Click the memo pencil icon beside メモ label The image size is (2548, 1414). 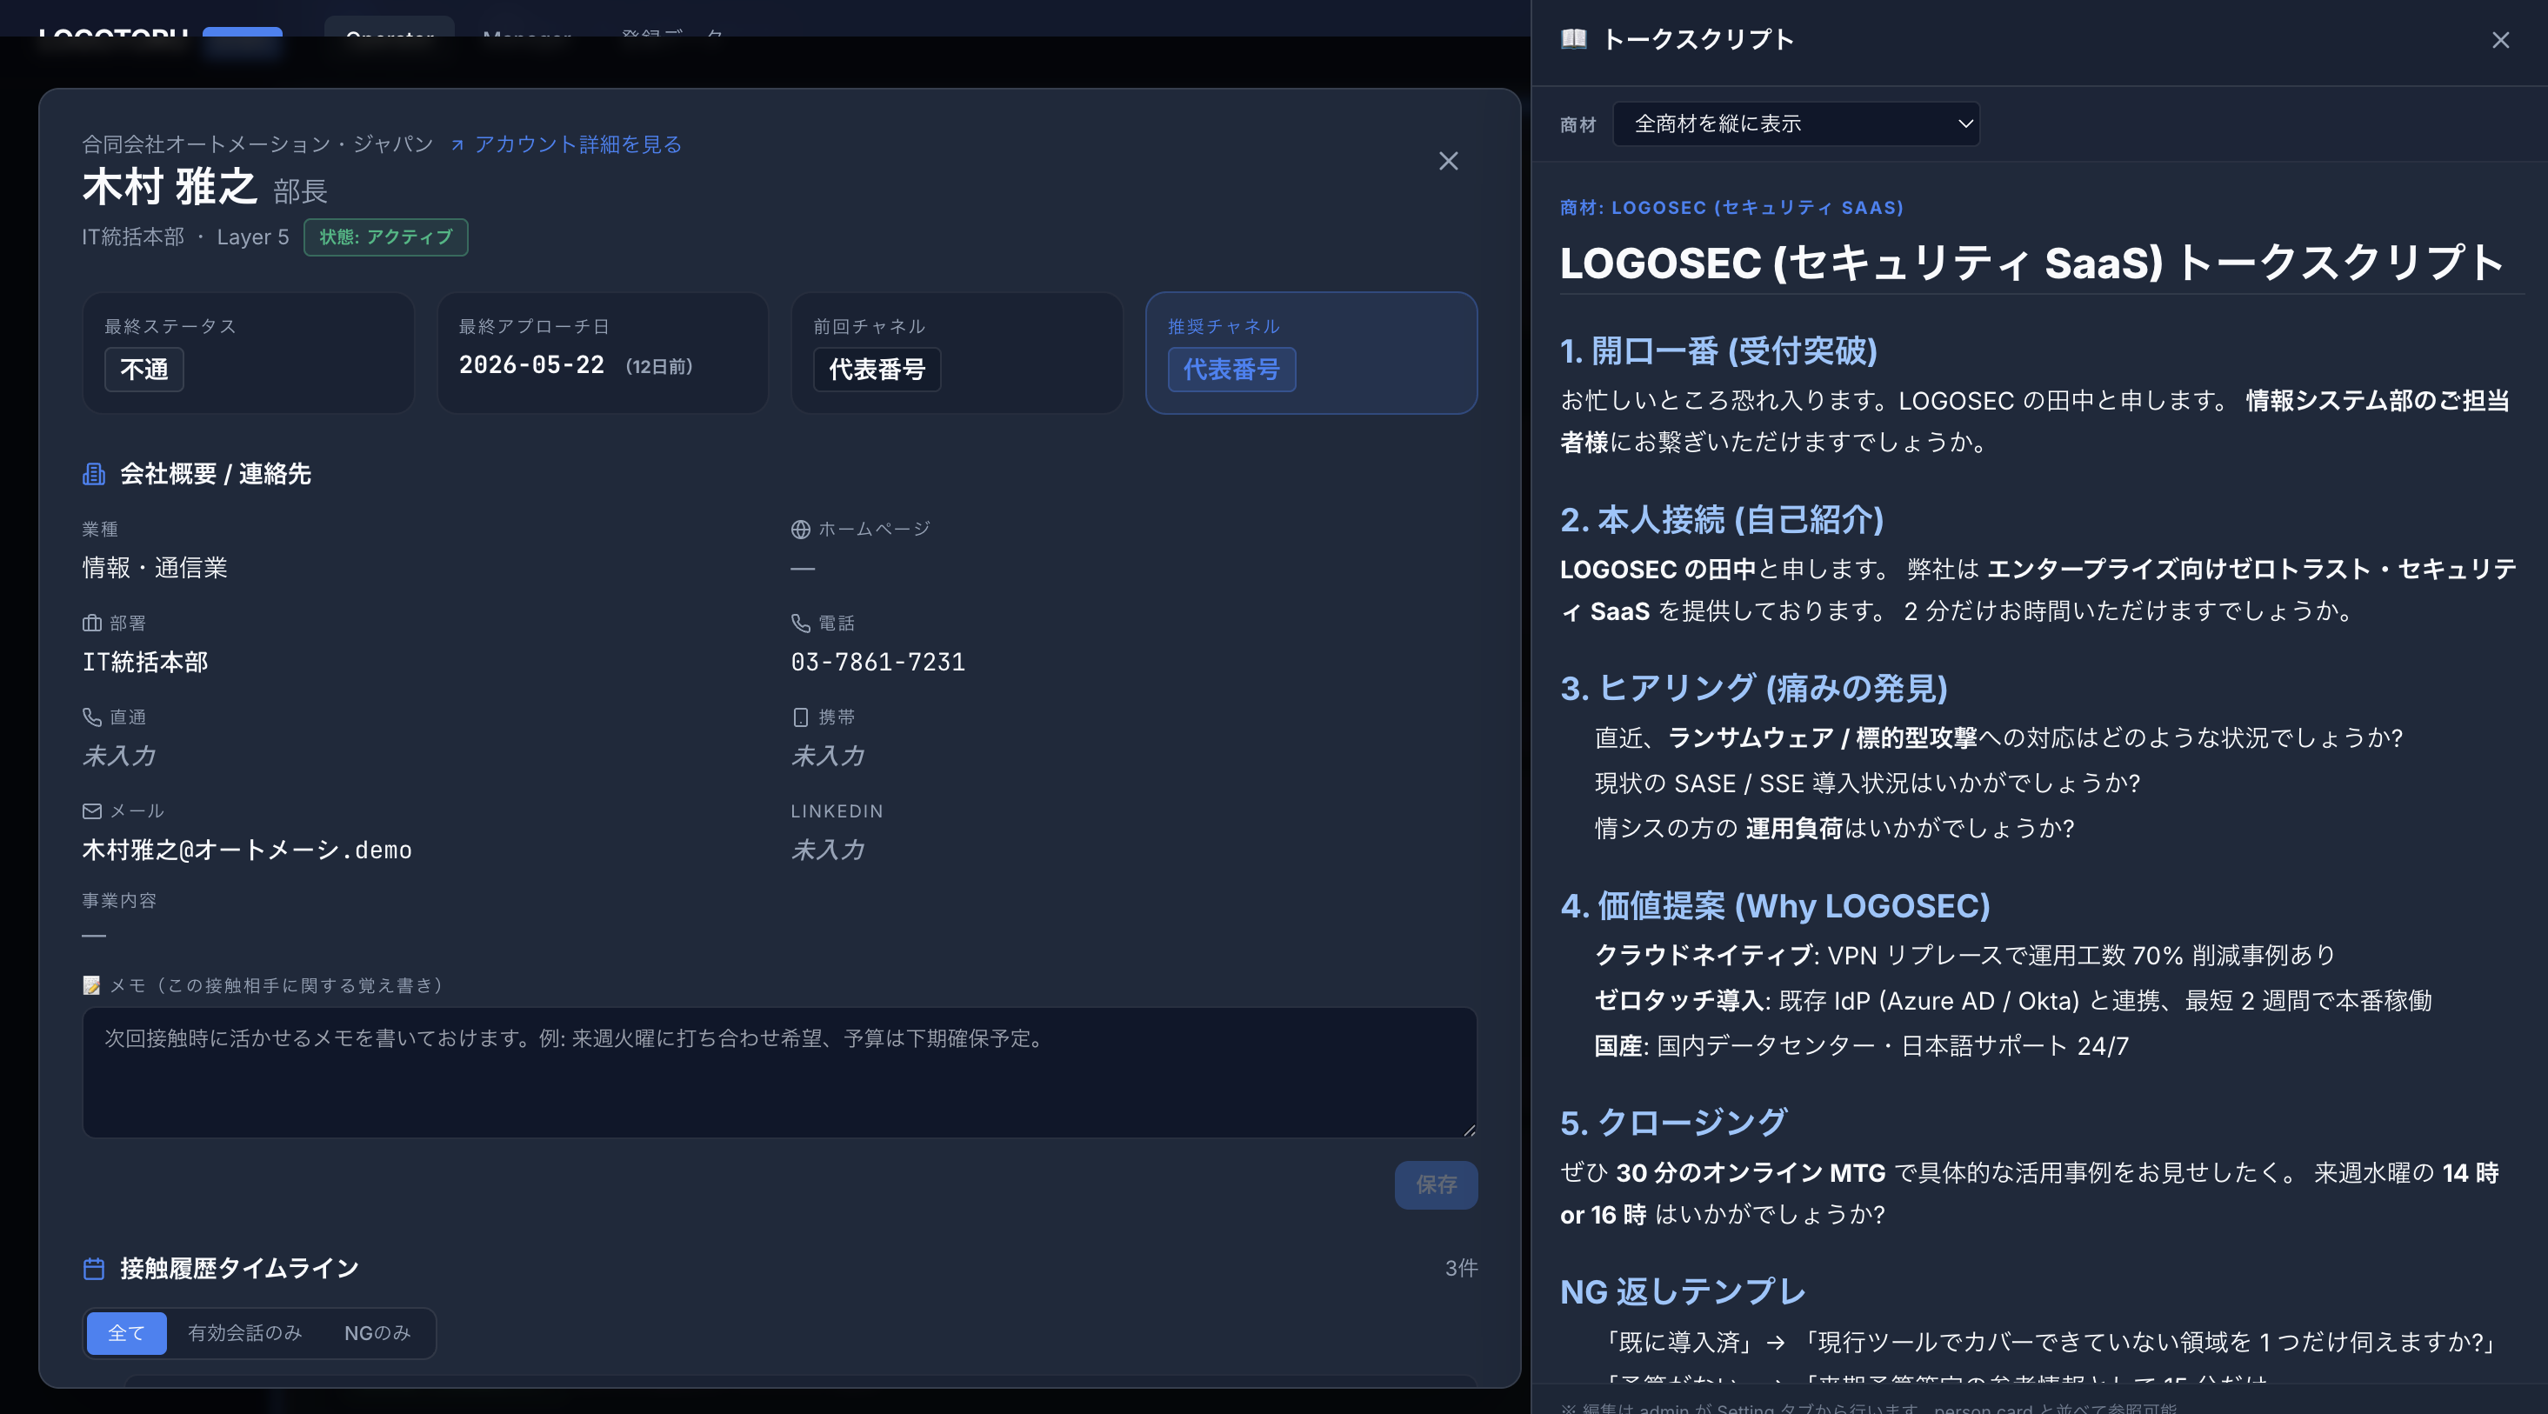[92, 985]
